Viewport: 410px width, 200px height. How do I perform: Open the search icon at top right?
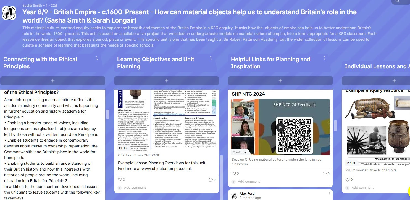click(x=397, y=1)
